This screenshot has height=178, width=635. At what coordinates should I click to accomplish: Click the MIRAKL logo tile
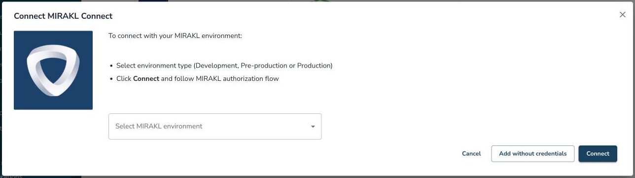click(x=53, y=70)
